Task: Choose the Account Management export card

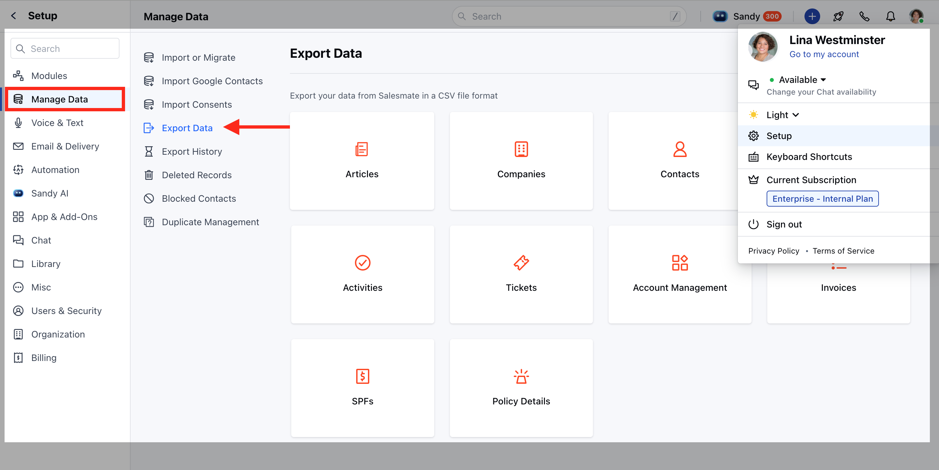Action: pos(680,274)
